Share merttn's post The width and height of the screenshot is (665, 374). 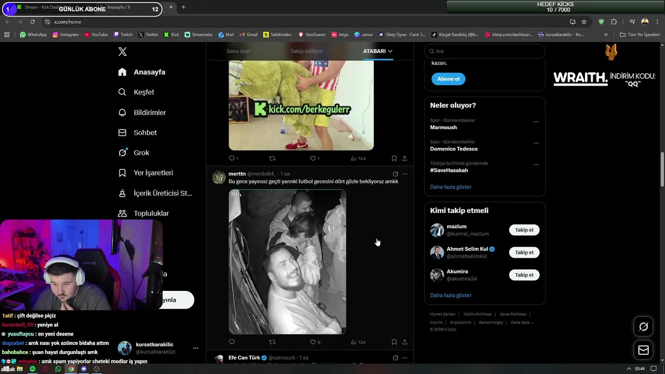click(x=405, y=342)
